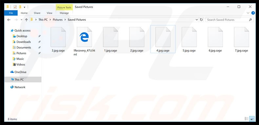The width and height of the screenshot is (259, 125).
Task: Open the Recent locations dropdown arrow
Action: coord(21,20)
